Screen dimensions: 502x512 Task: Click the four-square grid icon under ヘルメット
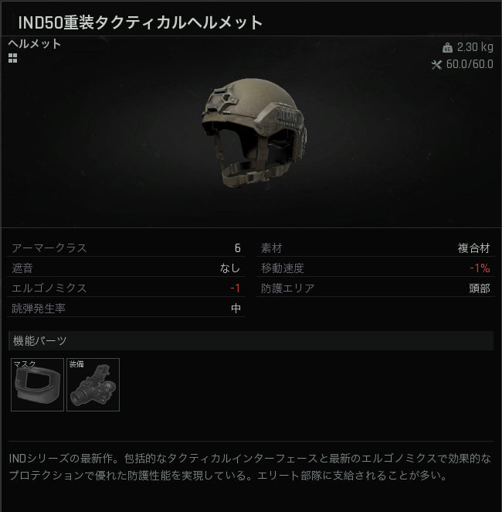[x=12, y=58]
